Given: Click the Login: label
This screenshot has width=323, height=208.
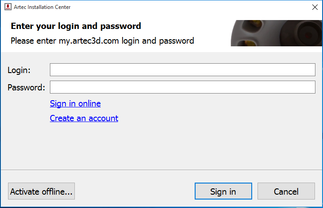Looking at the screenshot, I should [19, 70].
